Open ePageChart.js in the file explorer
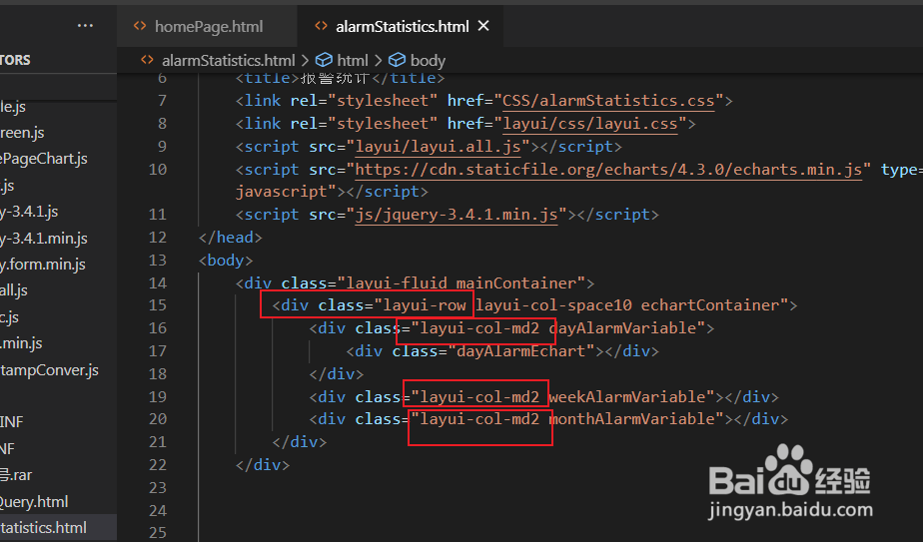This screenshot has height=542, width=923. [44, 159]
